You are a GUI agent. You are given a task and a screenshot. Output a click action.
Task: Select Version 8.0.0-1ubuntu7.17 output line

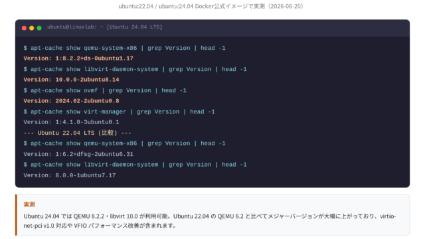pyautogui.click(x=70, y=175)
